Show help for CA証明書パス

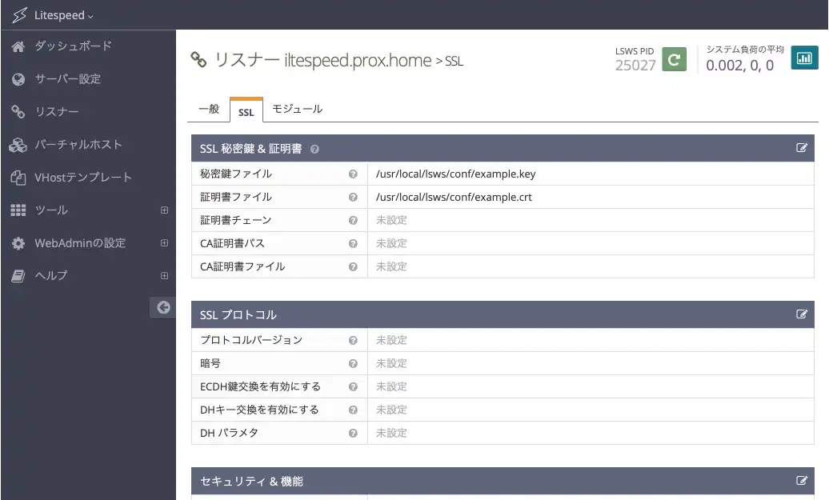(x=353, y=244)
